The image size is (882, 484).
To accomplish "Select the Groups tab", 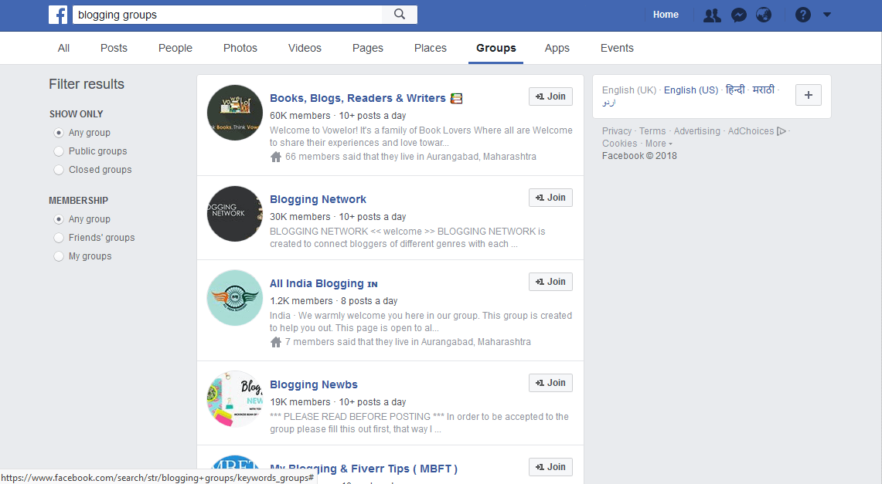I will coord(496,49).
